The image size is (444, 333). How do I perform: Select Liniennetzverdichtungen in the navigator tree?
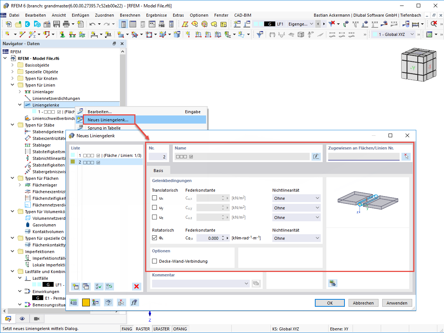56,98
